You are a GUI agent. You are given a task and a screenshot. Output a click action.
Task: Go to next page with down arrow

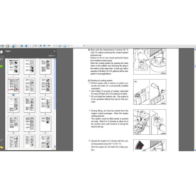(26, 46)
